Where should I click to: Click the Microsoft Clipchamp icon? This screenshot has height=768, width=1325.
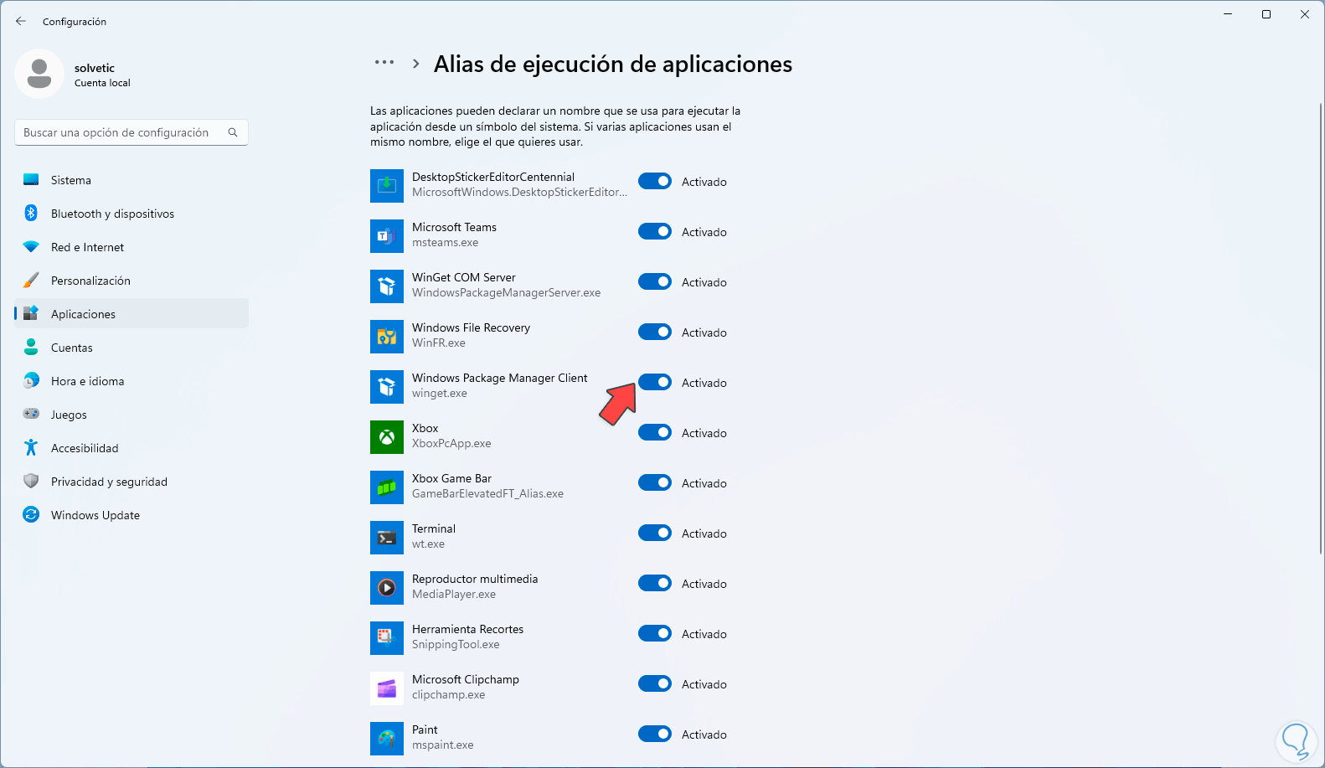[386, 688]
